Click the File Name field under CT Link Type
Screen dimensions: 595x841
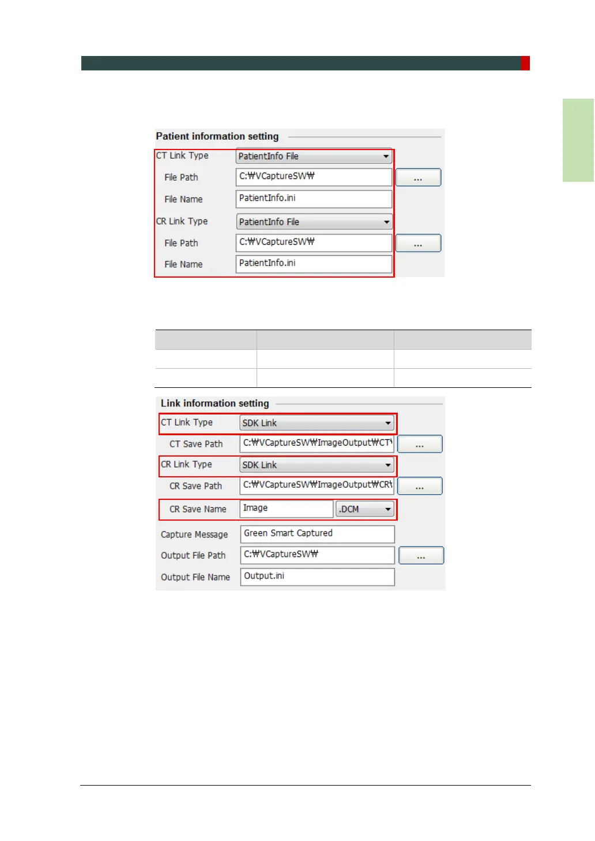tap(314, 199)
